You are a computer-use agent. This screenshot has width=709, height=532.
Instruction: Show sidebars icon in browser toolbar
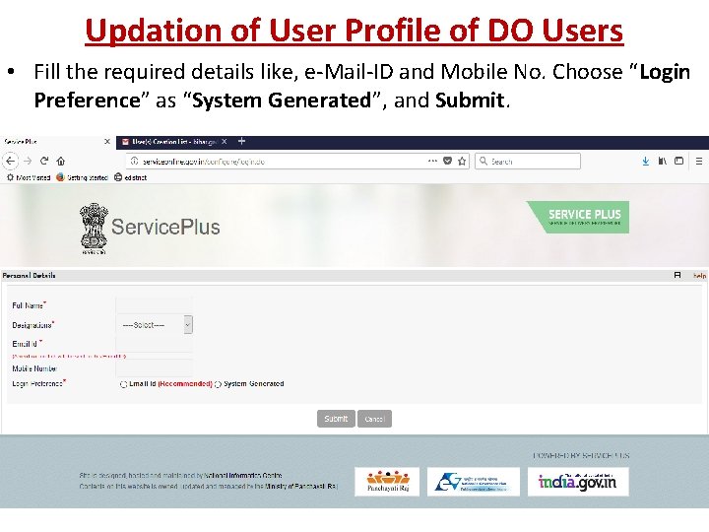click(678, 161)
